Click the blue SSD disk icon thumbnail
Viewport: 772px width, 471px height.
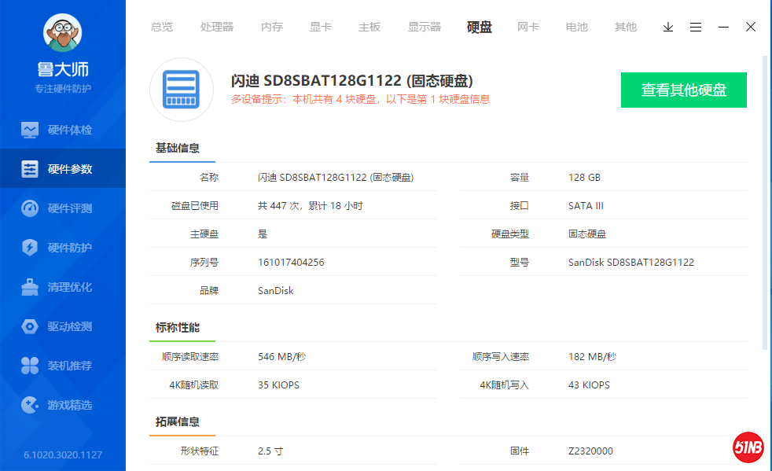coord(182,90)
